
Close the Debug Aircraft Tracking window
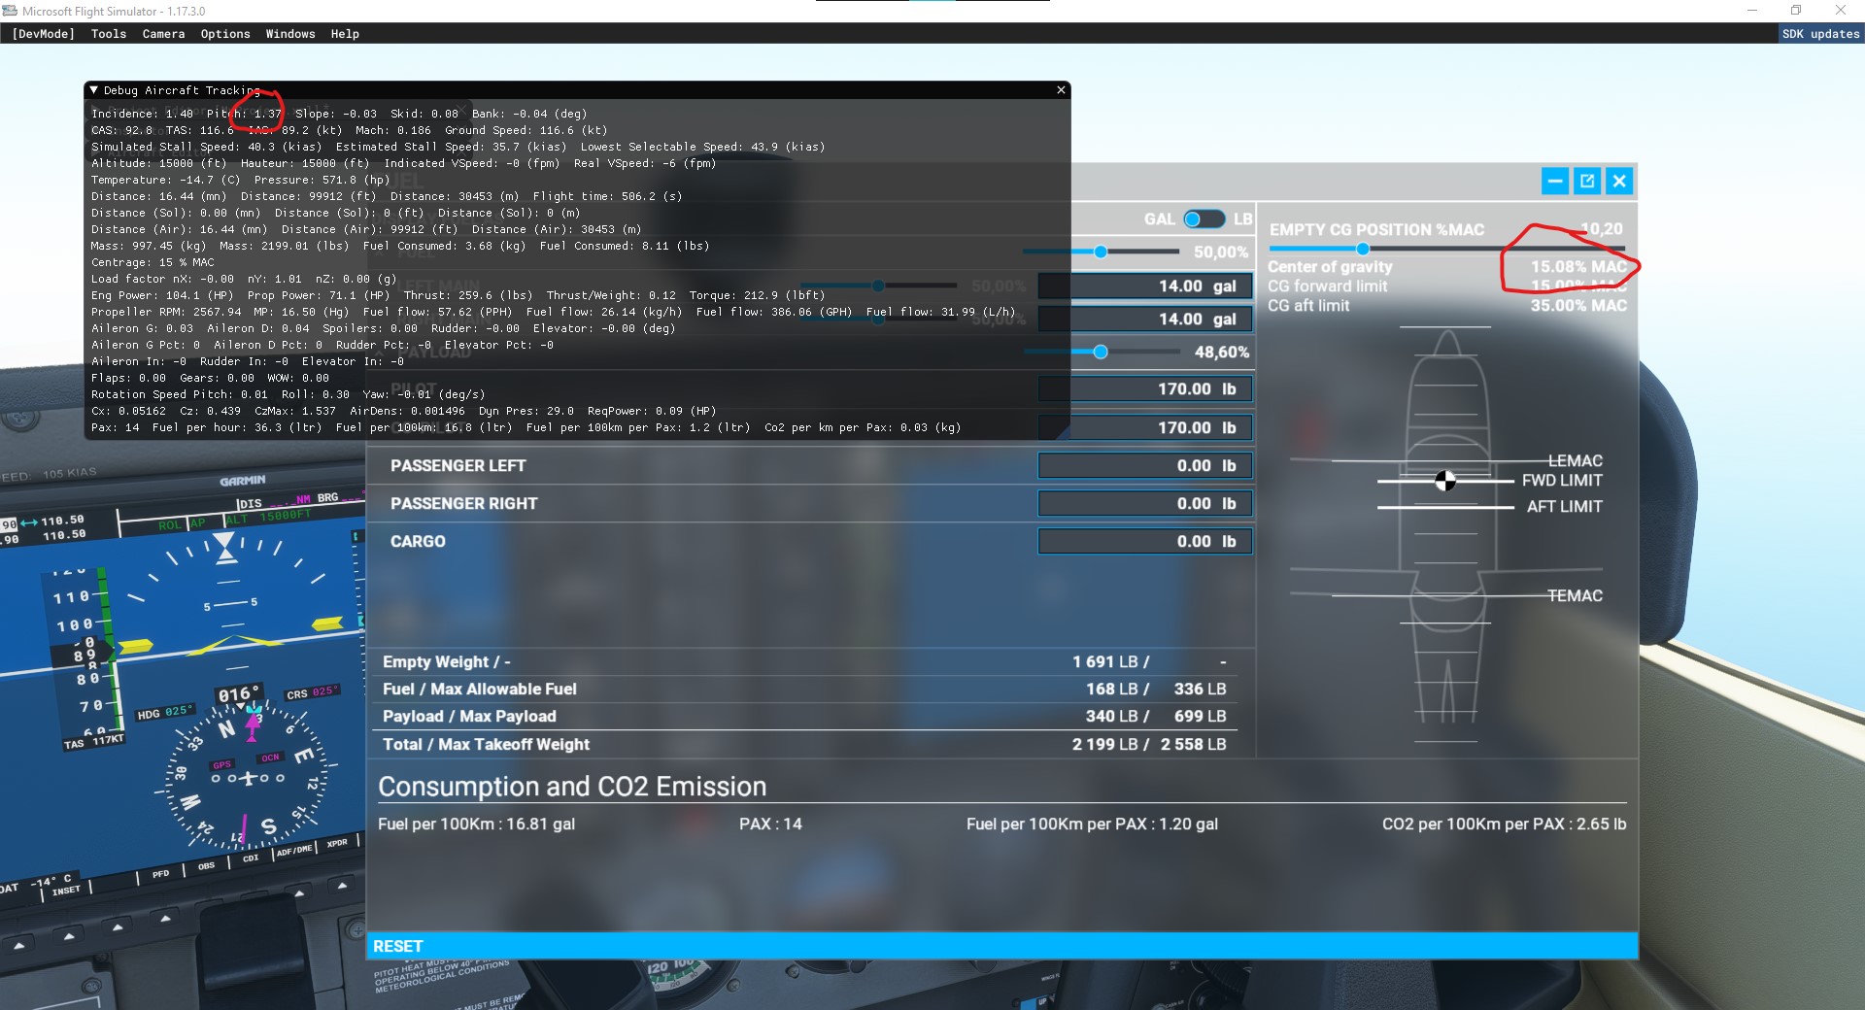click(1061, 90)
